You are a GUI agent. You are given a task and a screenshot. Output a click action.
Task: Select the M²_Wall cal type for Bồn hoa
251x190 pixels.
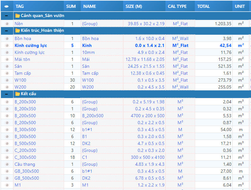(180, 39)
